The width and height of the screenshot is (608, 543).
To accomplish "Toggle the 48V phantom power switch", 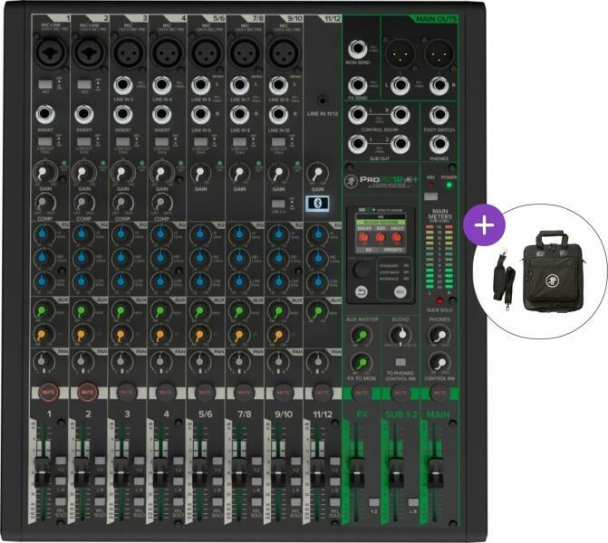I will click(430, 196).
